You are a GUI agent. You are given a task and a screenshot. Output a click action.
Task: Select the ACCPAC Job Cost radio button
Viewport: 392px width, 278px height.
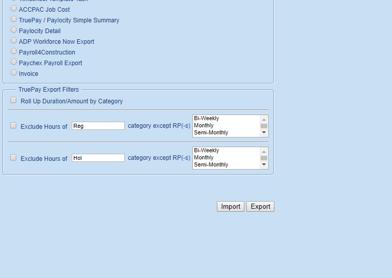14,9
